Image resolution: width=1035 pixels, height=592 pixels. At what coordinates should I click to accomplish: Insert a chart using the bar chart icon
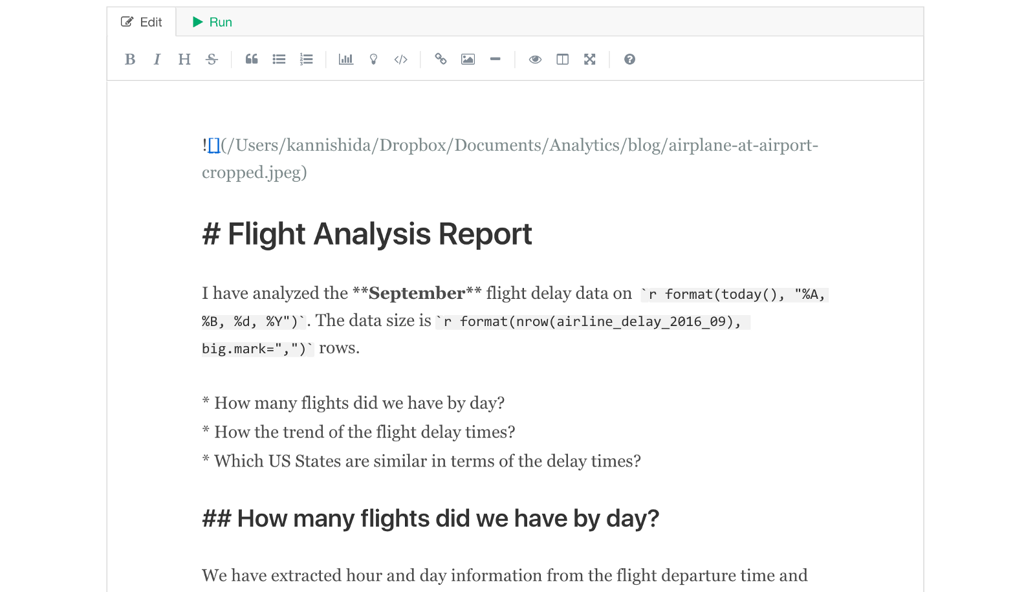pyautogui.click(x=346, y=60)
